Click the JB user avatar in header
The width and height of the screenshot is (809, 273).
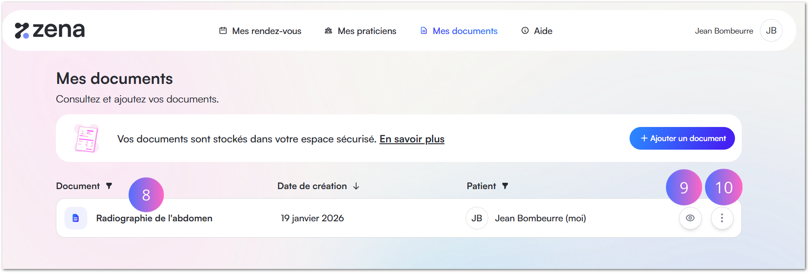(x=771, y=30)
